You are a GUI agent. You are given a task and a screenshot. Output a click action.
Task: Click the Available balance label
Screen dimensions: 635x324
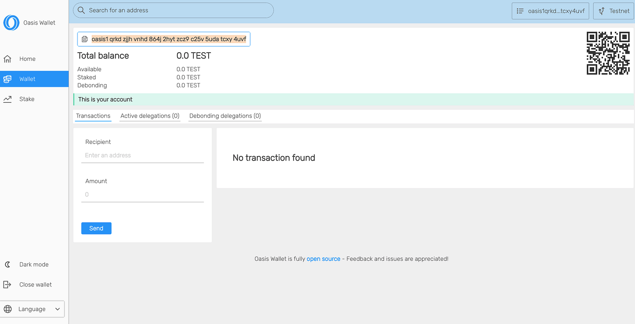[x=89, y=69]
